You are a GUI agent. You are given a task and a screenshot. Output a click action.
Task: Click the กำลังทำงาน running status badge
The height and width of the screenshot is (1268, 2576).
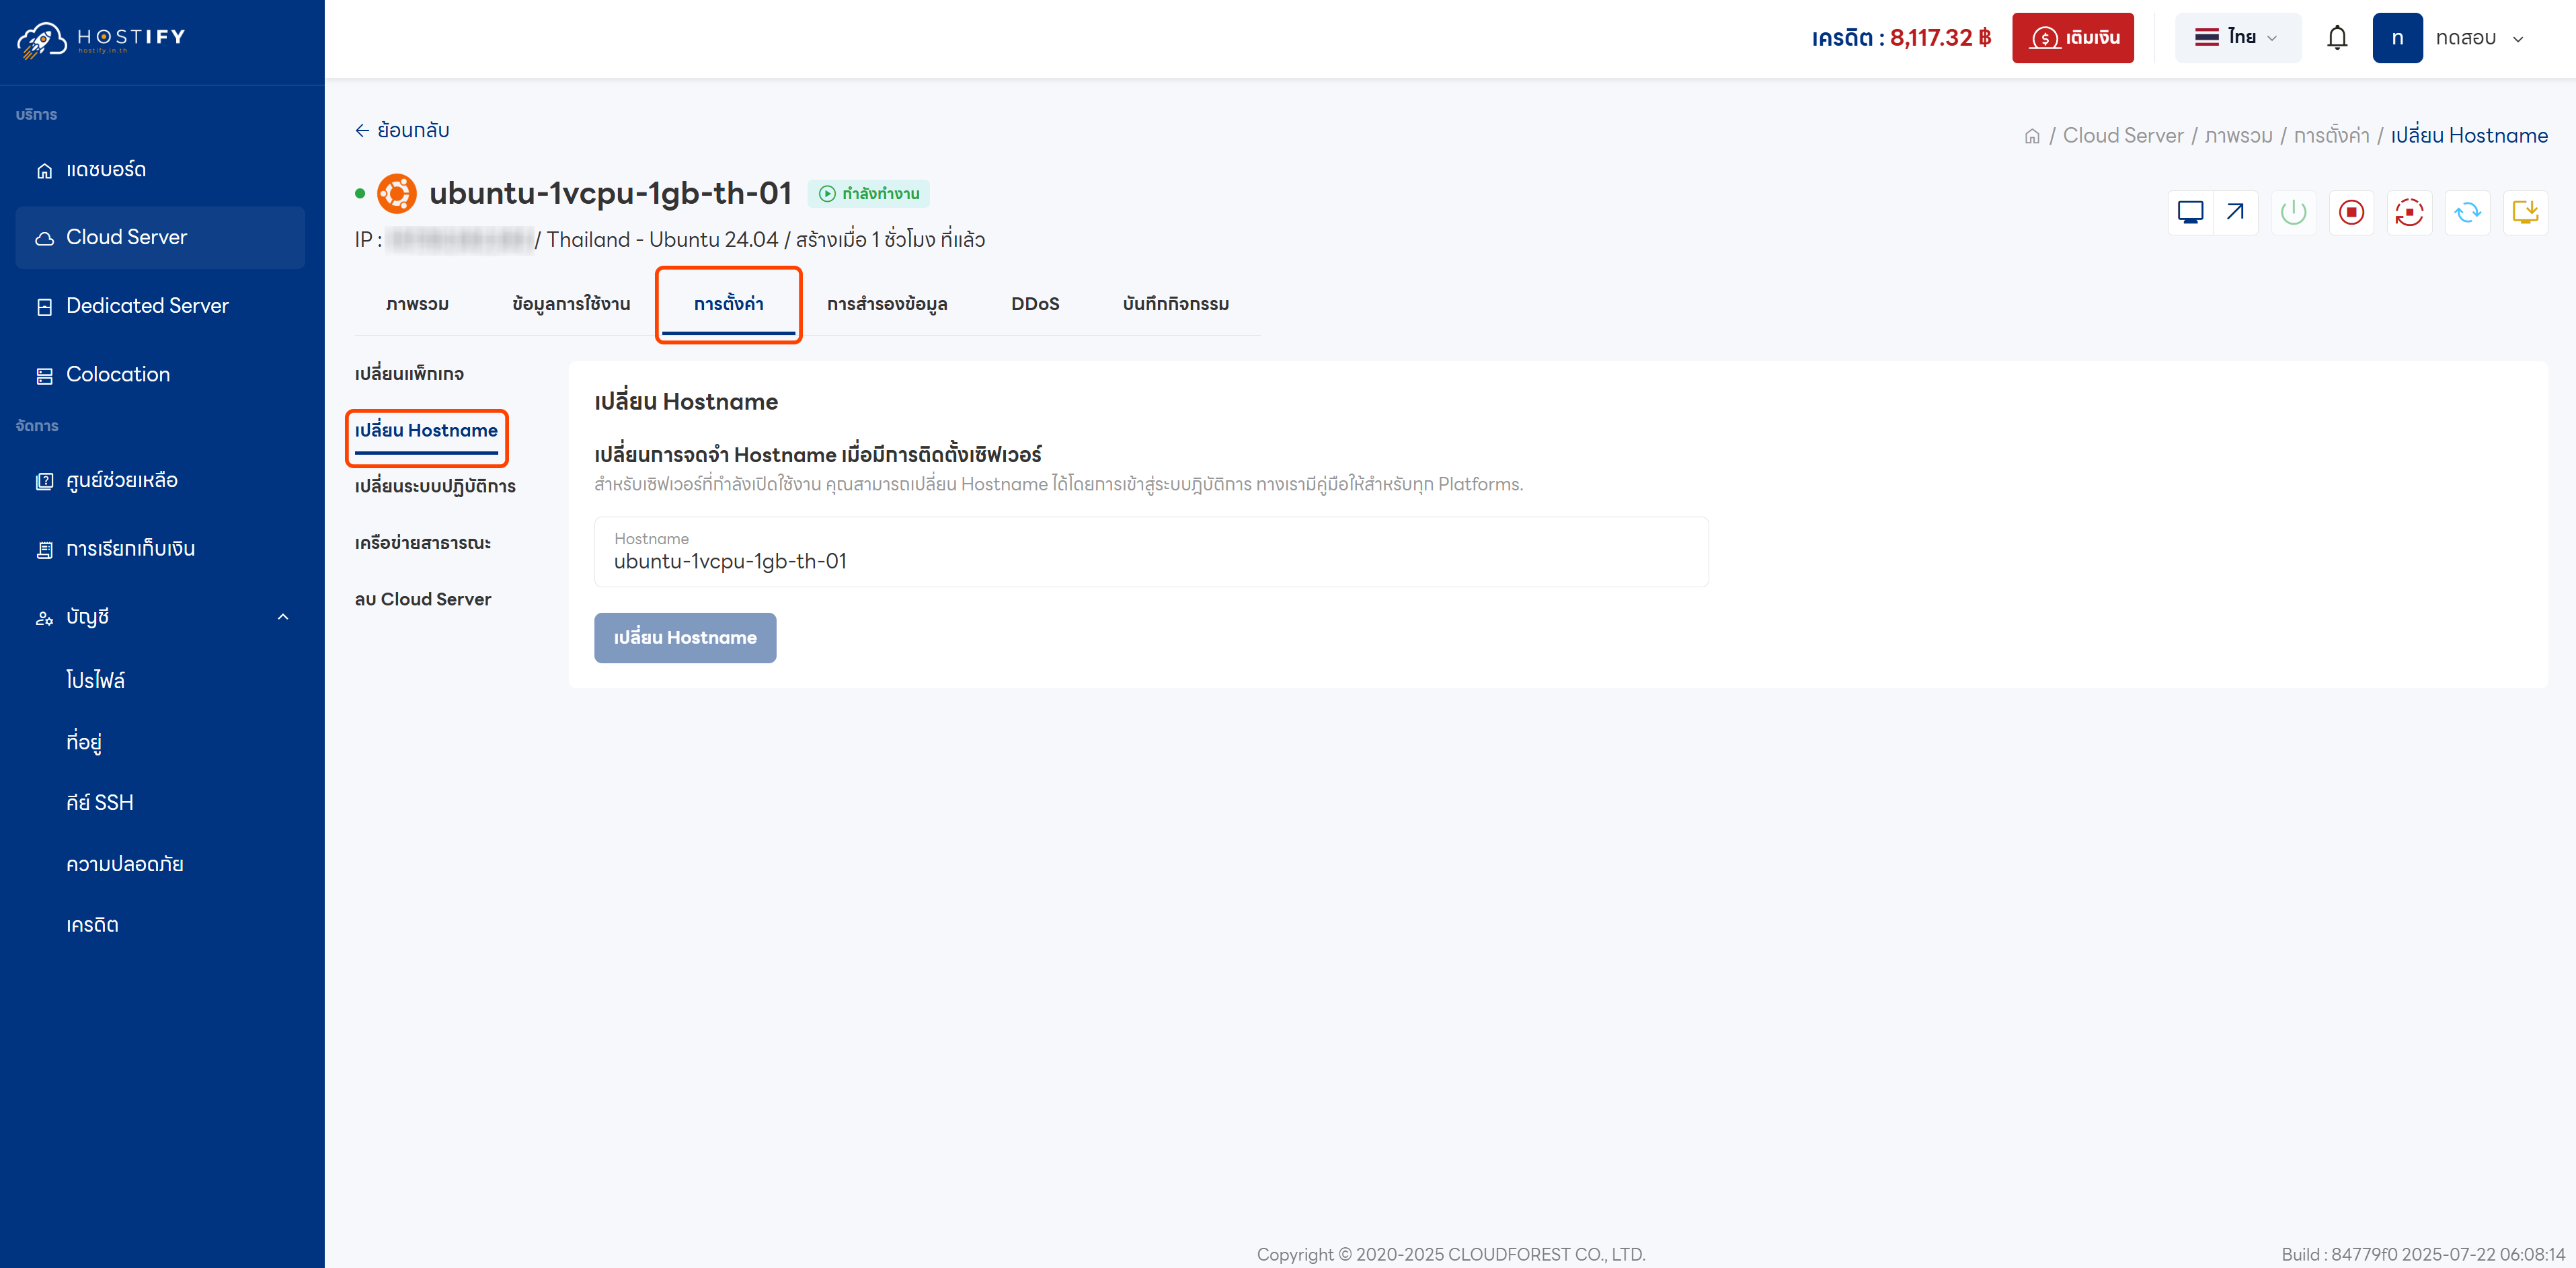[869, 194]
